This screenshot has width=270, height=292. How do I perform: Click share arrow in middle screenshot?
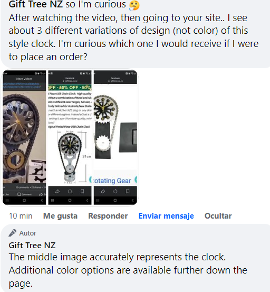(x=57, y=191)
